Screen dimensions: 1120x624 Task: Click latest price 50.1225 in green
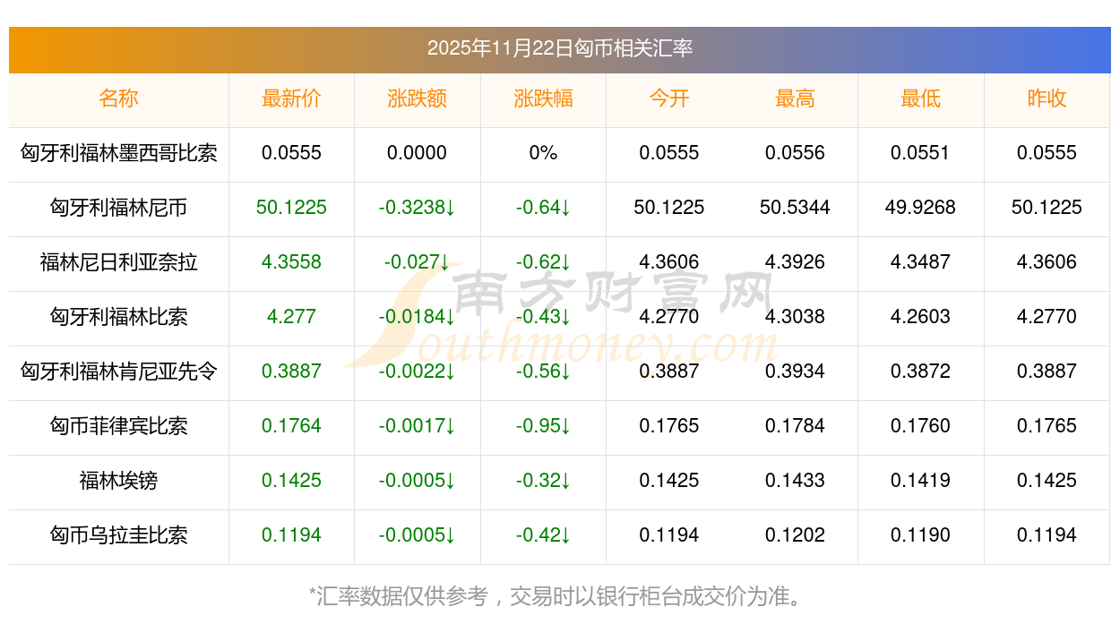pos(291,208)
